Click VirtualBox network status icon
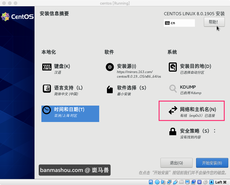Screen dimensions: 230x185 click(x=169, y=182)
